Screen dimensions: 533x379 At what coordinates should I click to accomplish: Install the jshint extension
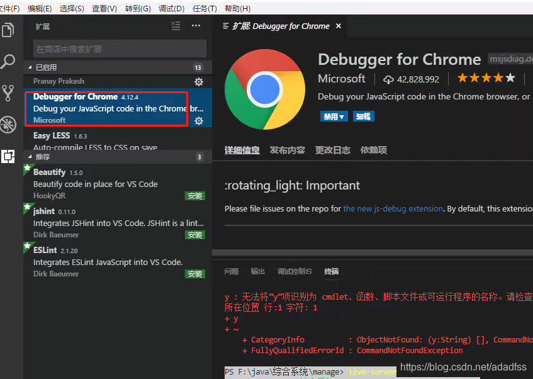tap(195, 235)
